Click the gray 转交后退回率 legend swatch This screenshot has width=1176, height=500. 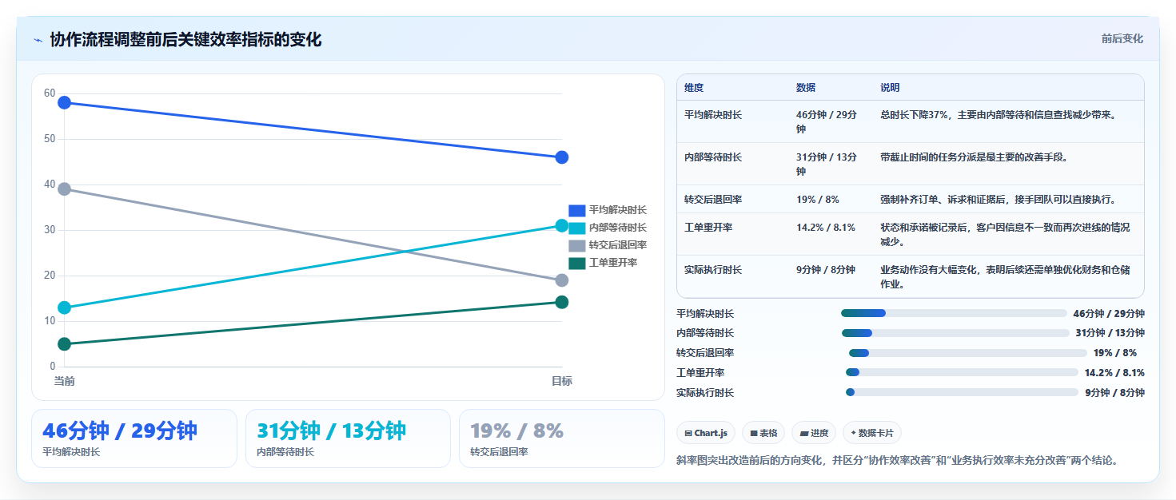pyautogui.click(x=577, y=245)
